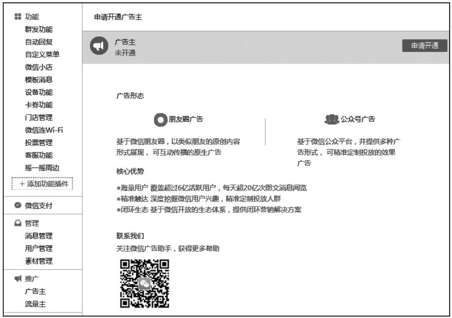Click the 管理 inbox icon
Viewport: 452px width, 318px height.
18,223
